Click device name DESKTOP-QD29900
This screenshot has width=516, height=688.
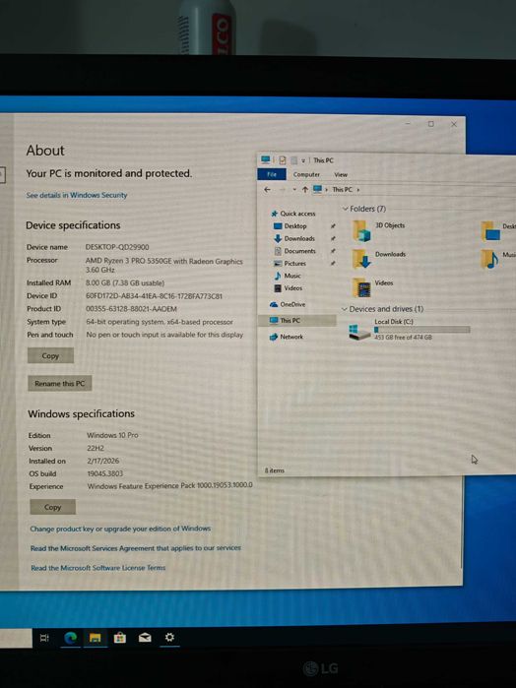point(117,247)
